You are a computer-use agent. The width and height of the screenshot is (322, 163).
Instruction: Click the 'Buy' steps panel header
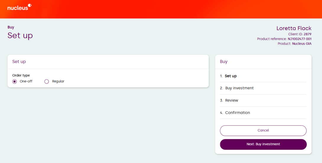point(224,61)
